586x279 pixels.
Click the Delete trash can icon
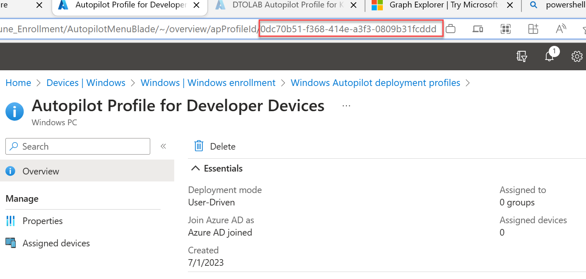pos(199,146)
